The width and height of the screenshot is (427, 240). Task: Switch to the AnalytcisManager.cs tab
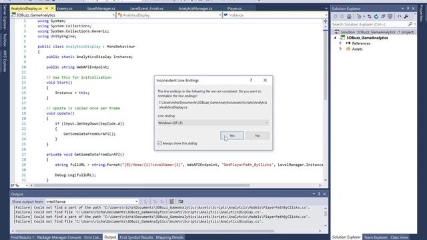point(195,9)
